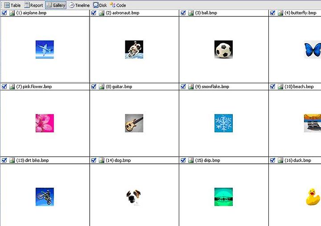Toggle the butterfly.bmp checkbox

point(272,13)
